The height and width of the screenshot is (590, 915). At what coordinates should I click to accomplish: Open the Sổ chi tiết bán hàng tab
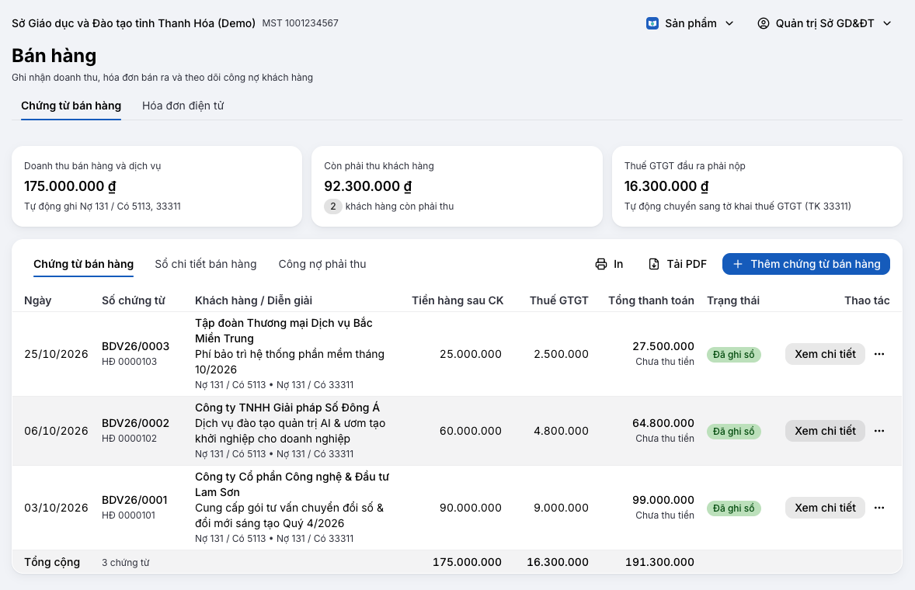(205, 264)
